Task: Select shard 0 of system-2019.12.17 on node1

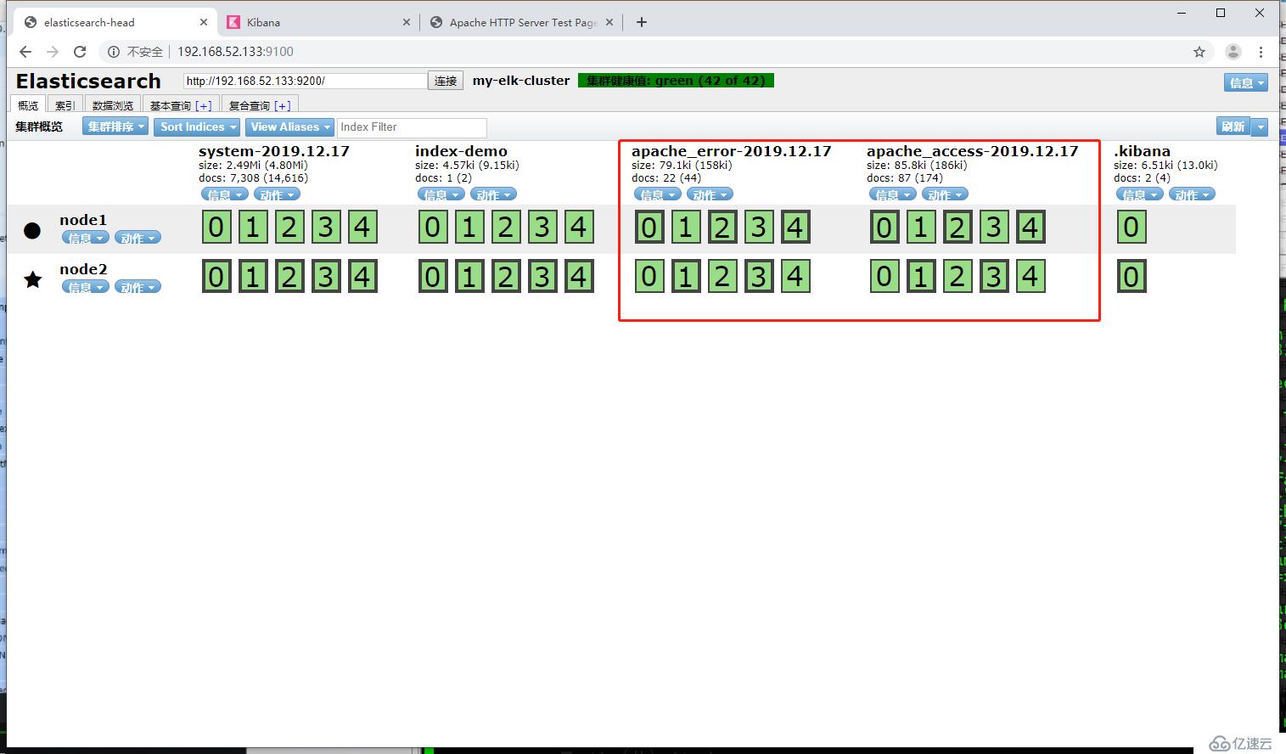Action: click(216, 227)
